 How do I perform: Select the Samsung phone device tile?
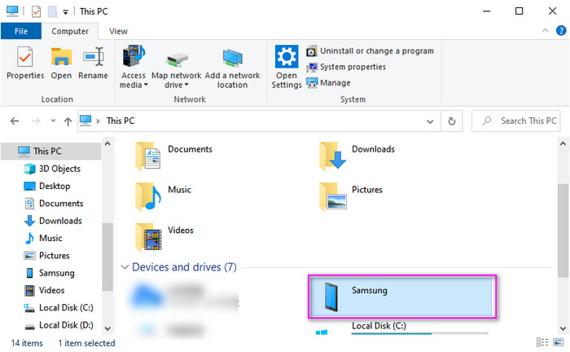402,297
